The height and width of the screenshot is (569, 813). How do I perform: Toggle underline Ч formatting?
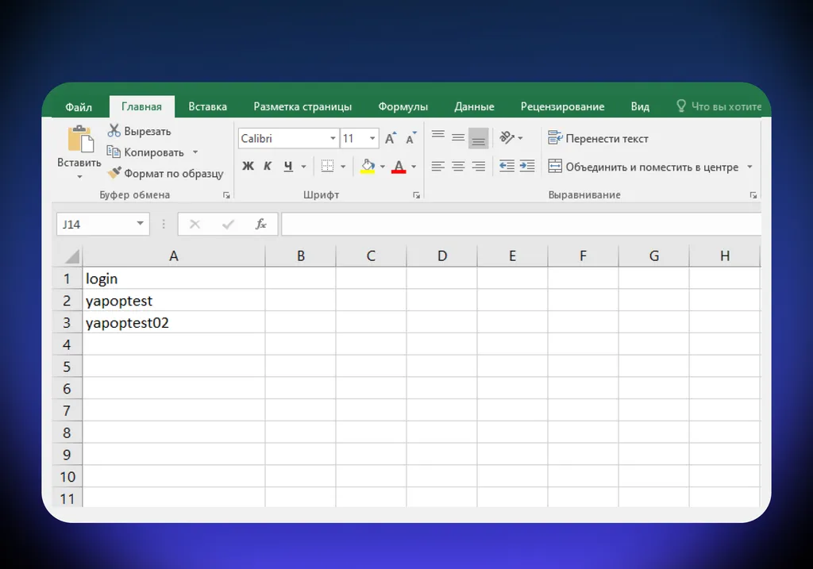pos(288,167)
